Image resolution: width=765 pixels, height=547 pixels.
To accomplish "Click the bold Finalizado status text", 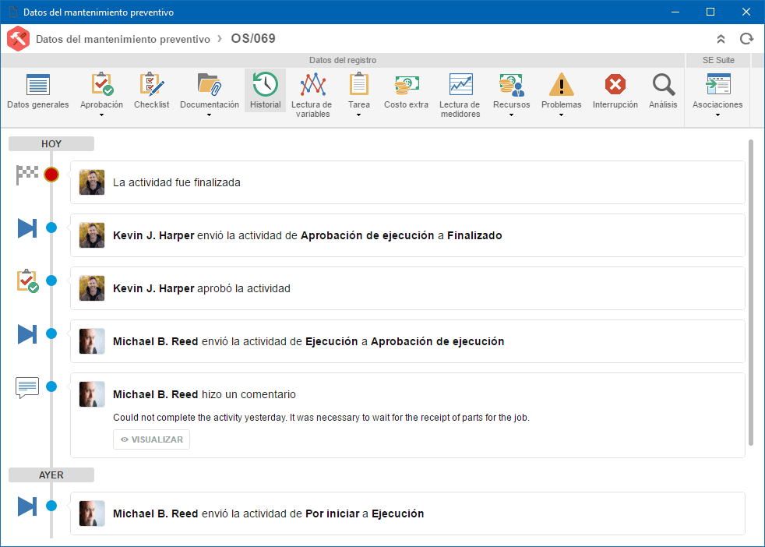I will pyautogui.click(x=474, y=235).
